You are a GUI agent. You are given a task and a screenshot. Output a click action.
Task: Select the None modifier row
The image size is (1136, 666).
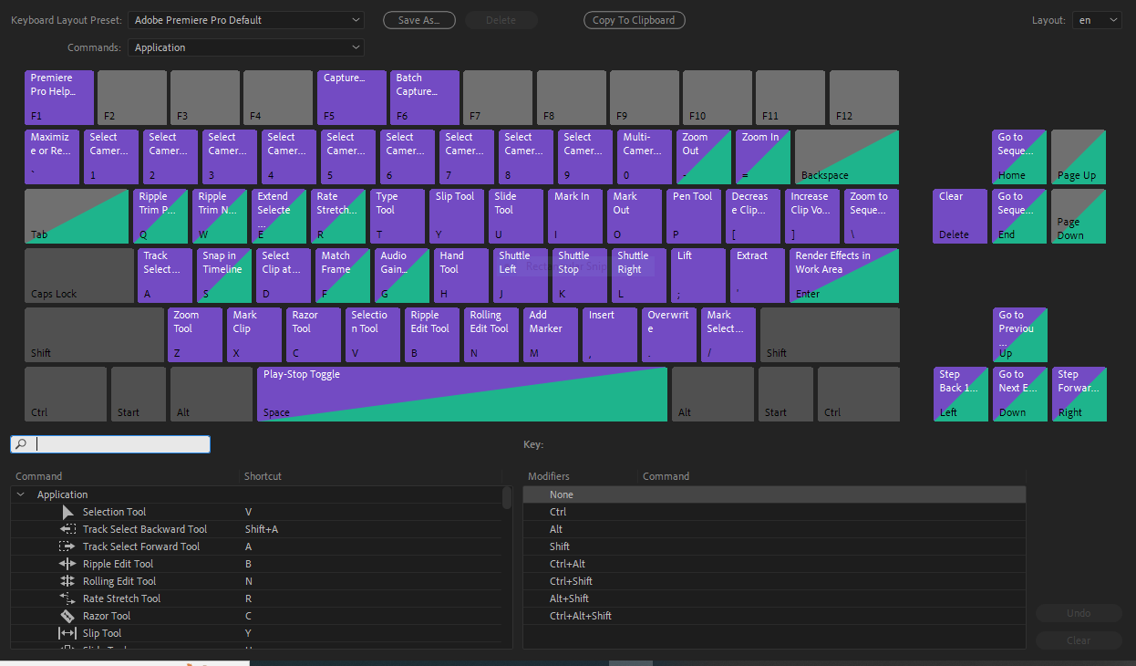(774, 494)
